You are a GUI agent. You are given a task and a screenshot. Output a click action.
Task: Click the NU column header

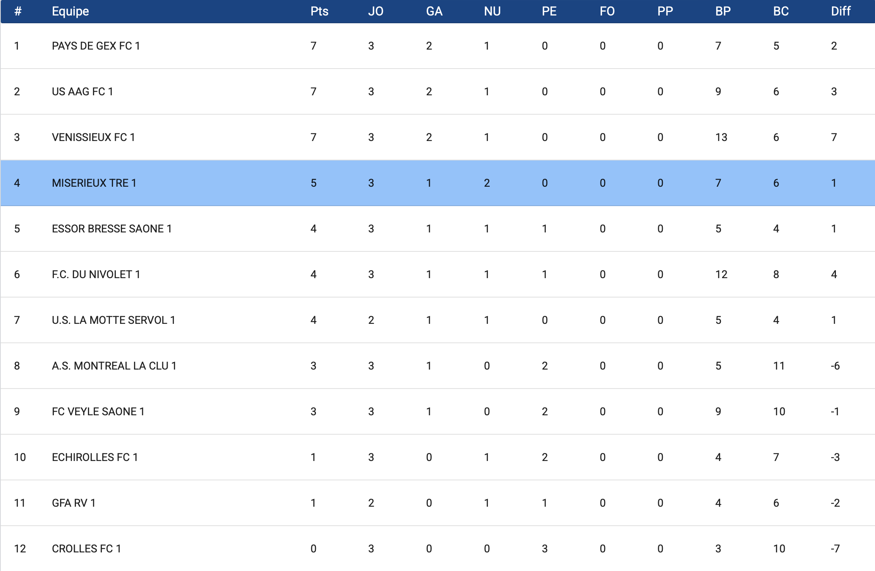click(x=492, y=11)
